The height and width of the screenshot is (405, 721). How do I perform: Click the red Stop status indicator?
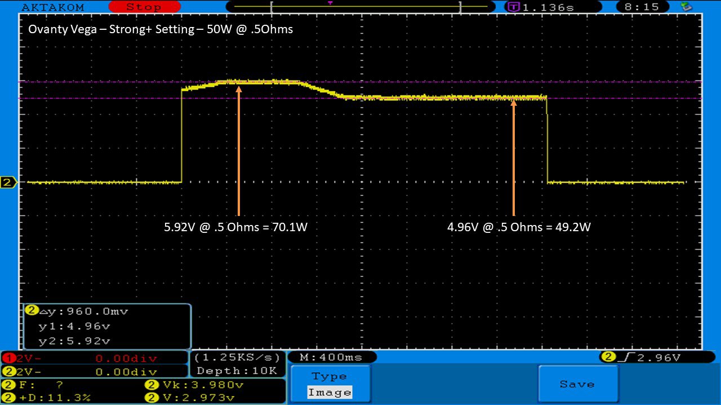(144, 7)
